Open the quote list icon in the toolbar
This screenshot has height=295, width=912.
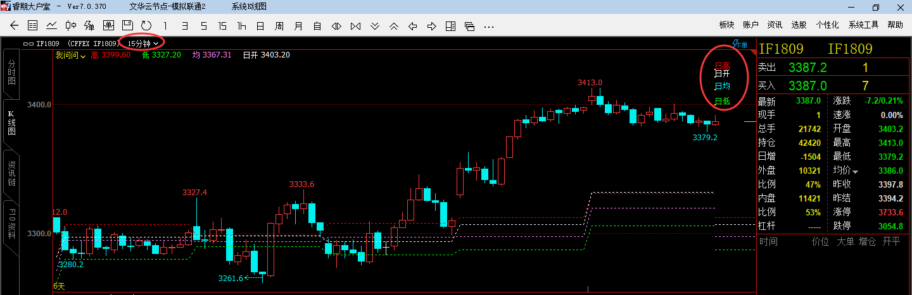coord(33,26)
